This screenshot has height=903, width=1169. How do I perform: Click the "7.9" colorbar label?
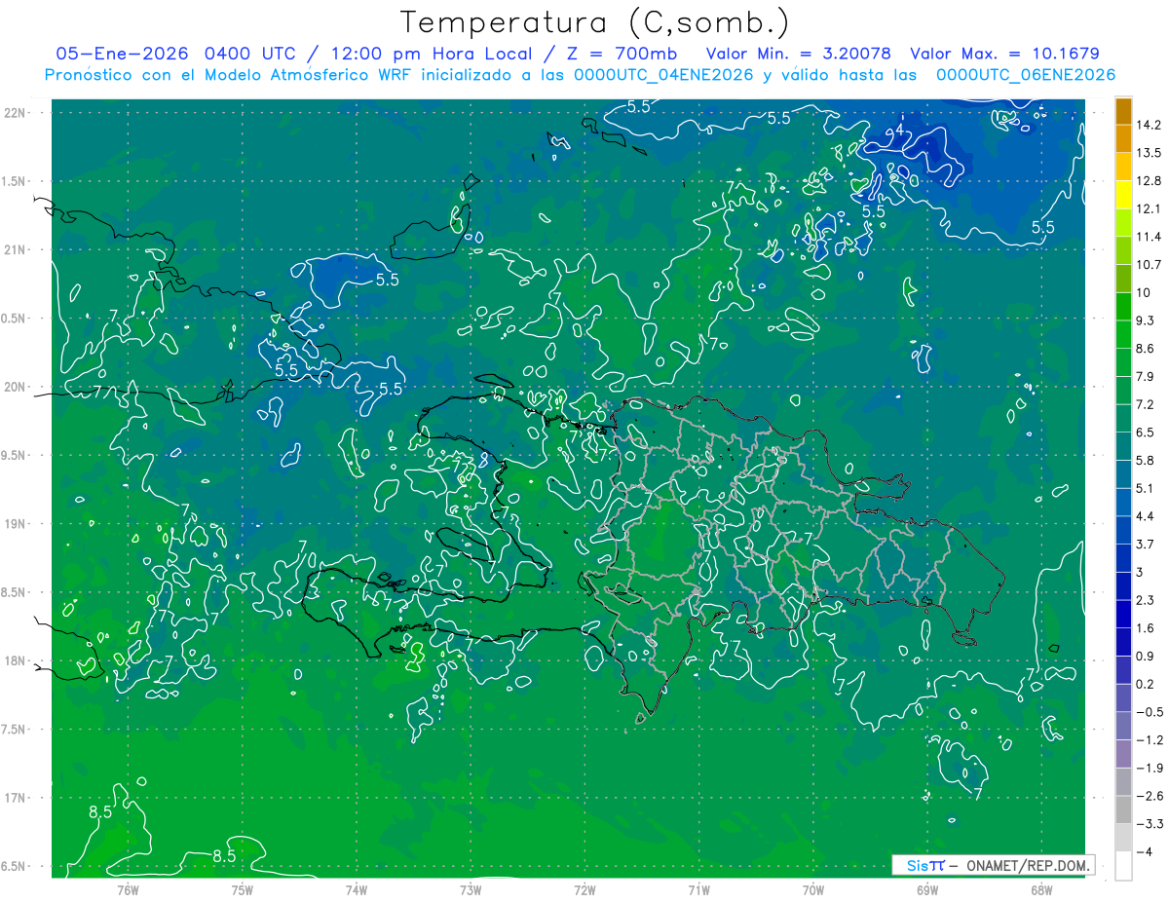1145,377
